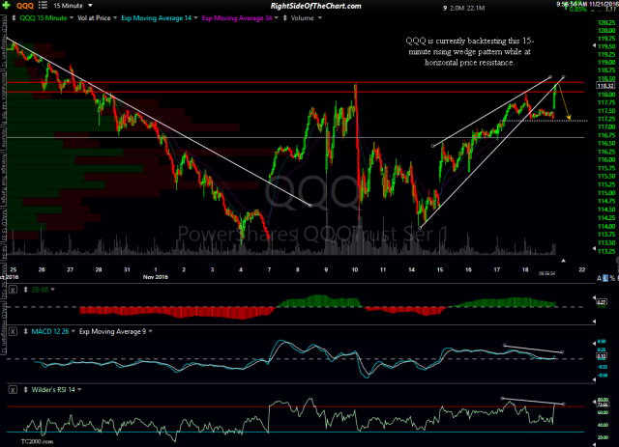Click left-pointing scale arrow in price pane top
Viewport: 619px width, 447px height.
(x=595, y=45)
